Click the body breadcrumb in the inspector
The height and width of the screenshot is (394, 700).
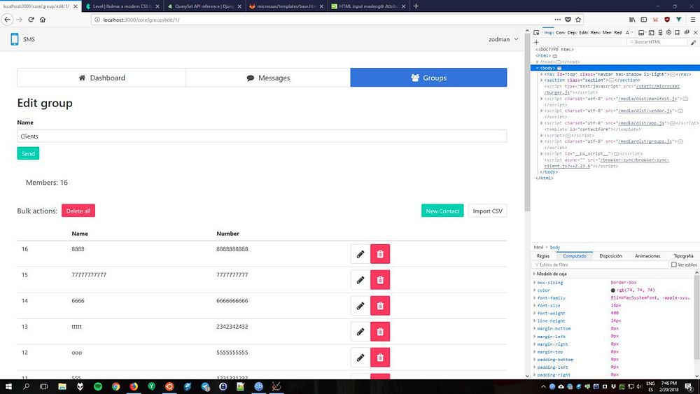[555, 247]
